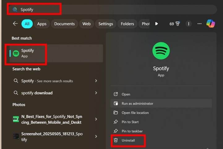Click the rewards points trophy icon

(178, 24)
